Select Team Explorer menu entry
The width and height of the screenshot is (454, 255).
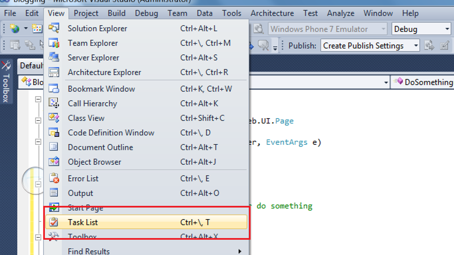point(146,43)
